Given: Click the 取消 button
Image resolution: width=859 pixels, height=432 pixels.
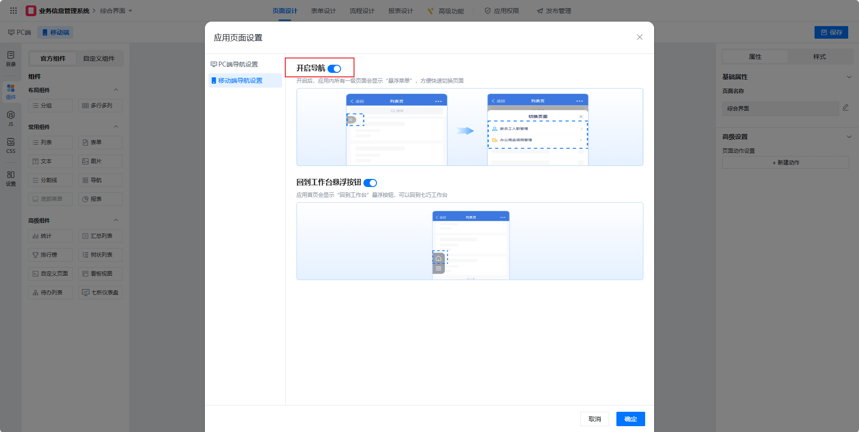Looking at the screenshot, I should coord(594,419).
